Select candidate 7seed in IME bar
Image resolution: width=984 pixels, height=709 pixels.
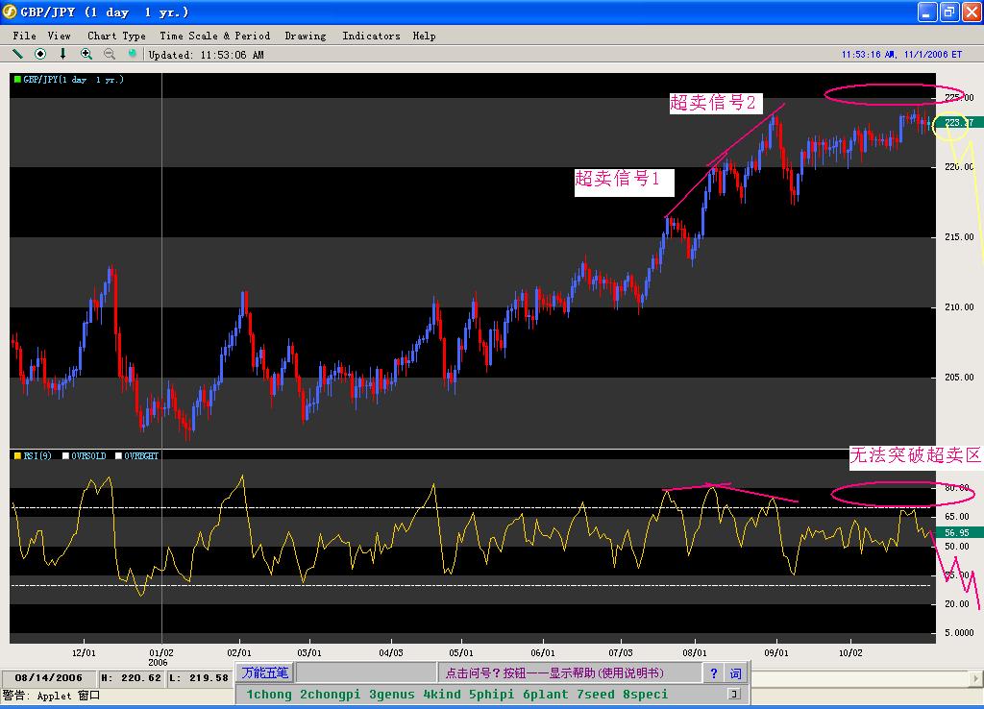(x=596, y=694)
